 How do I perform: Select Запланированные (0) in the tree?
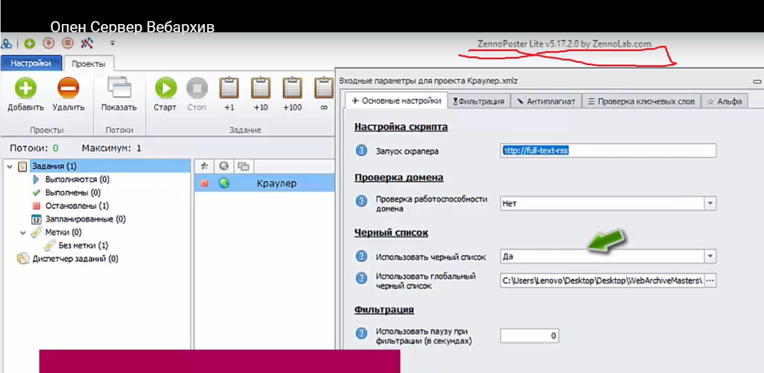click(86, 219)
